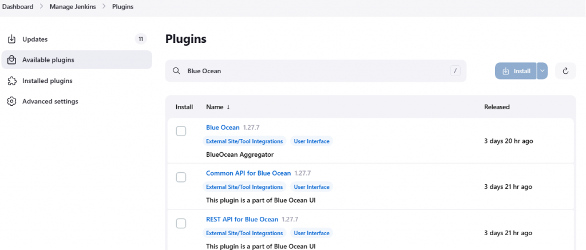Click the Updates download icon in sidebar
586x250 pixels.
pos(11,39)
